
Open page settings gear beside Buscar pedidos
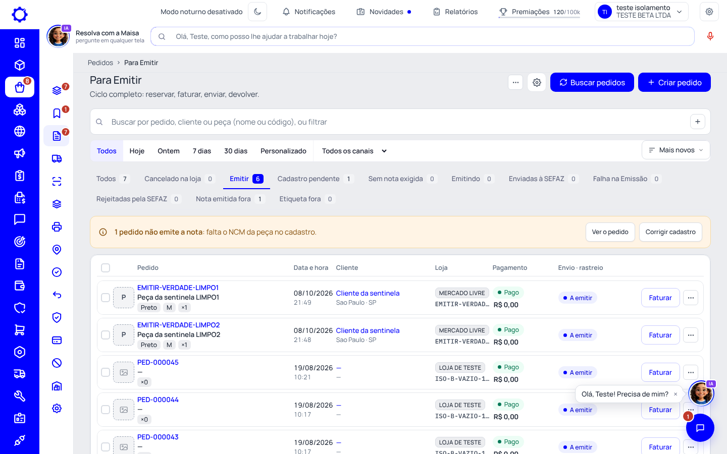coord(537,82)
